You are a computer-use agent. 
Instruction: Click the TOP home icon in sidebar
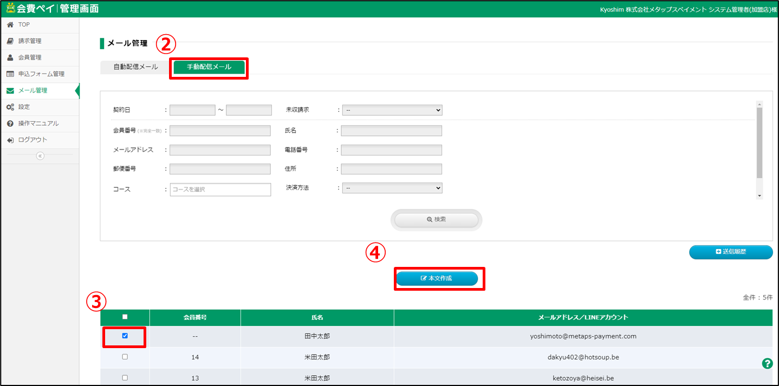(10, 25)
